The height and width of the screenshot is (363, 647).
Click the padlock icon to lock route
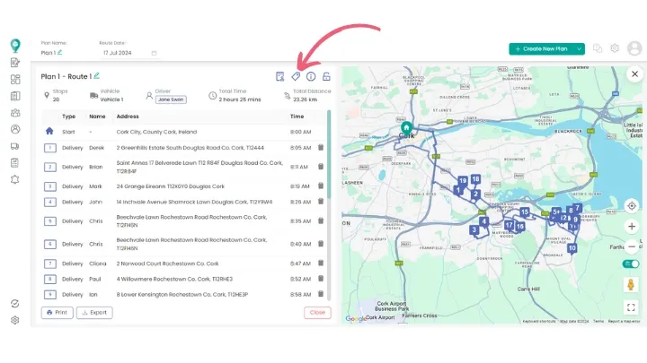point(326,76)
